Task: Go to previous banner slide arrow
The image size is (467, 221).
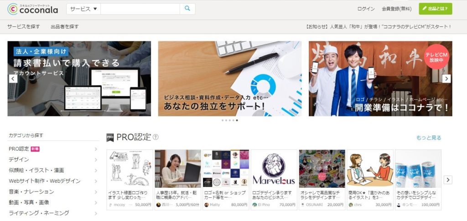Action: [13, 79]
